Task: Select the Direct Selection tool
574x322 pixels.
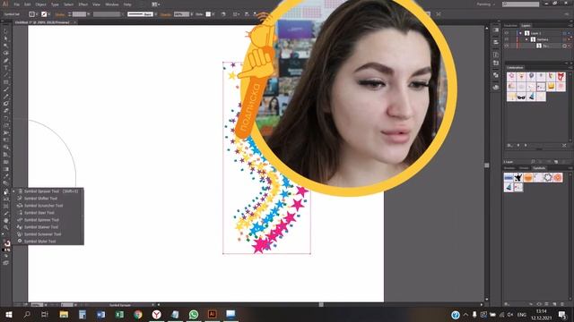Action: click(6, 38)
